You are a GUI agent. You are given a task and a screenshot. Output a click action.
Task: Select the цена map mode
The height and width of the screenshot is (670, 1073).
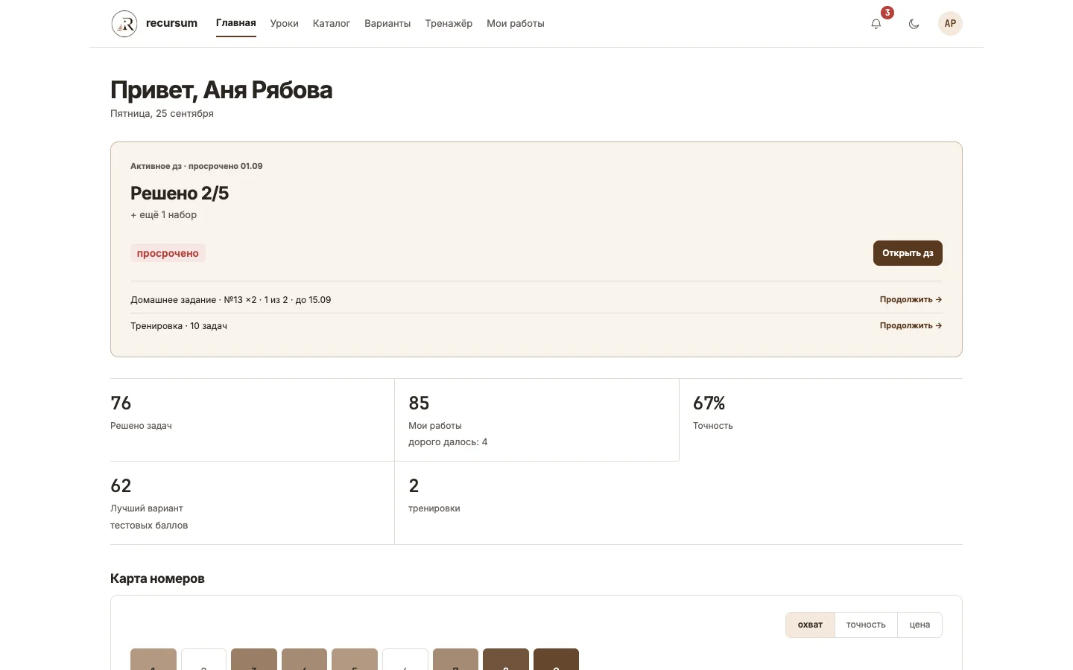(x=920, y=625)
